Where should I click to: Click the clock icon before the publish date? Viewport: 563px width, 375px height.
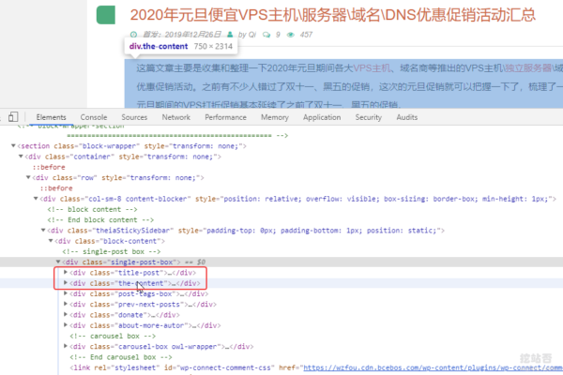(x=133, y=35)
